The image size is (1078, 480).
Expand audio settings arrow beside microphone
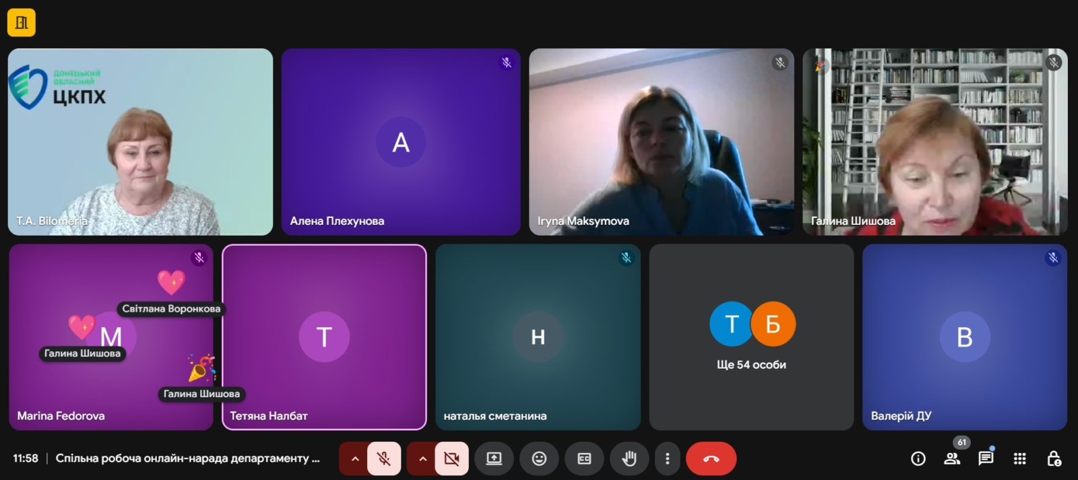tap(354, 458)
